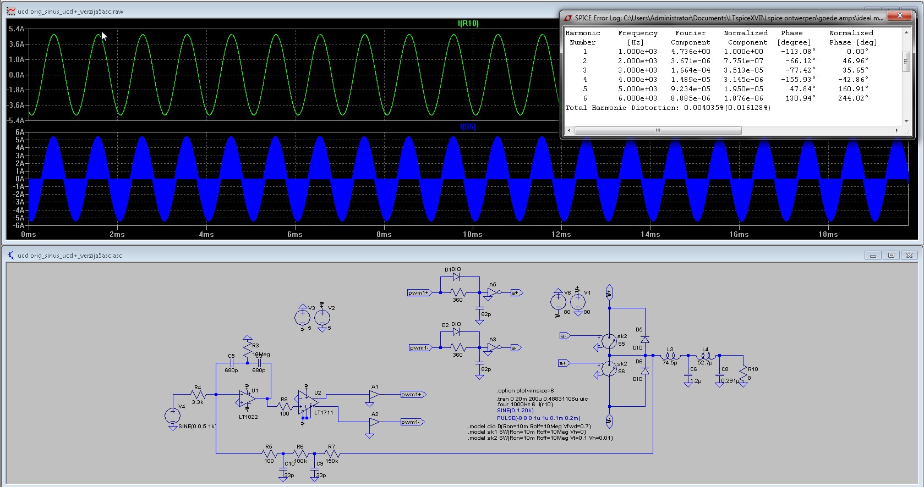Select inductor L3 74.5µ symbol

tap(670, 356)
